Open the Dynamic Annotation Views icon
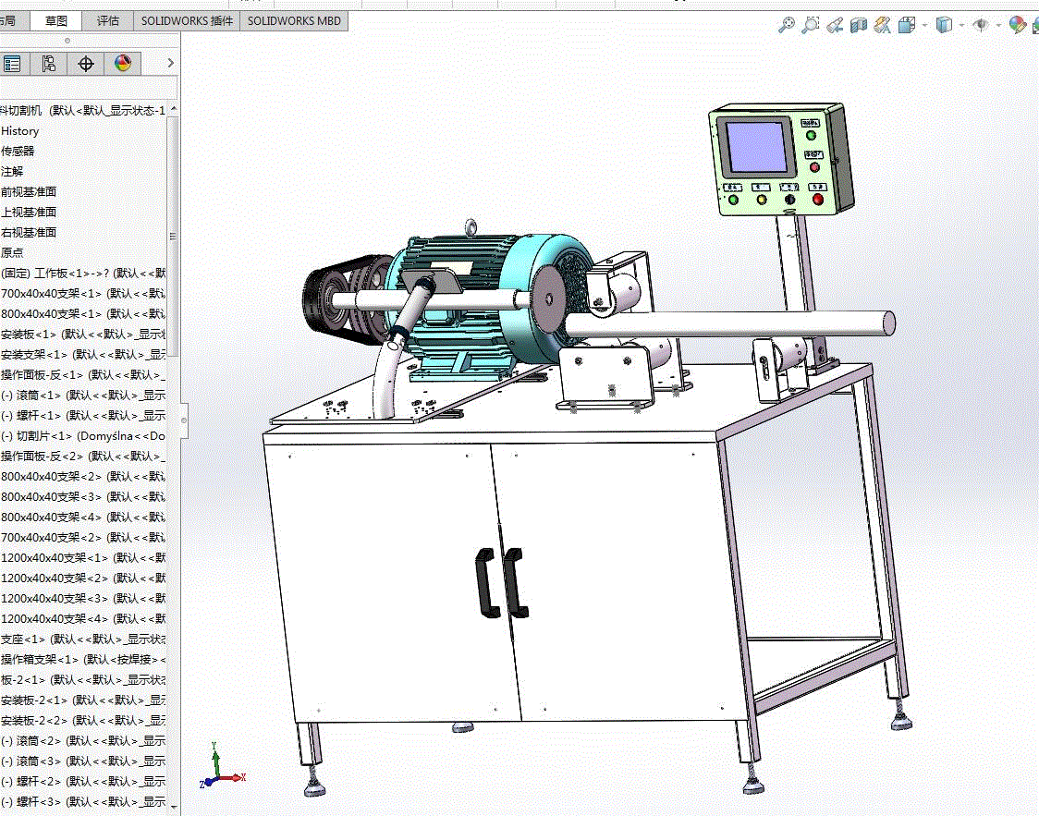The image size is (1039, 816). (x=883, y=25)
